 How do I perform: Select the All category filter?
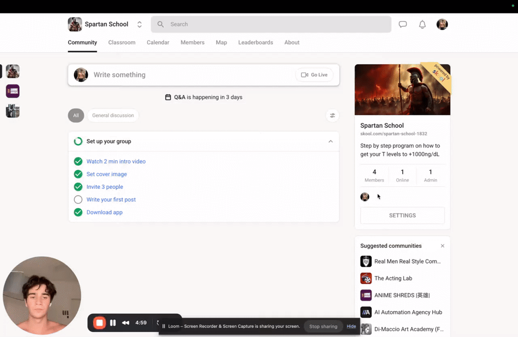click(76, 116)
